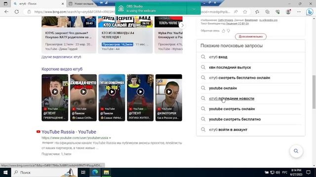Viewport: 316px width, 177px height.
Task: Open File Explorer from the taskbar
Action: coord(106,173)
